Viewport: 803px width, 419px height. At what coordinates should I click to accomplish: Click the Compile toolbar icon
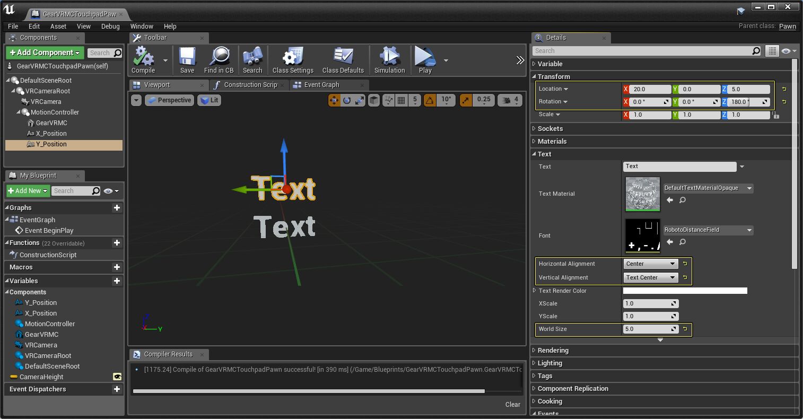click(x=143, y=59)
